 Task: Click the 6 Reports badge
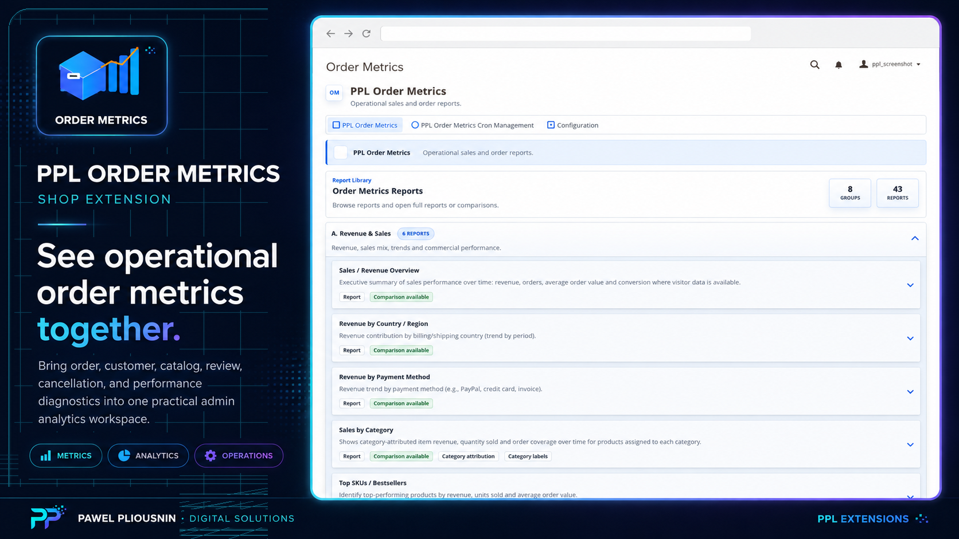pos(416,234)
